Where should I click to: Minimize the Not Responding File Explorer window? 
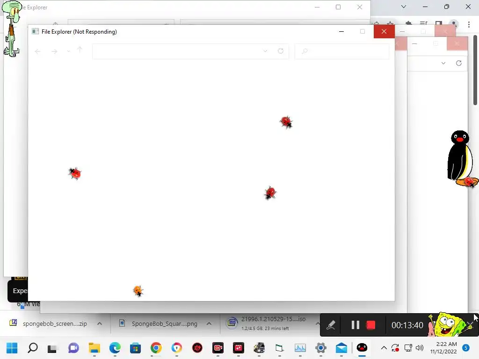(x=341, y=31)
